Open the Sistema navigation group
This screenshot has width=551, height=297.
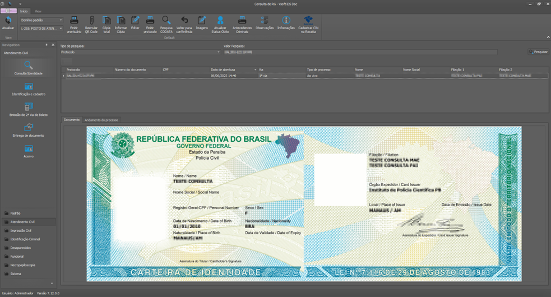click(29, 274)
